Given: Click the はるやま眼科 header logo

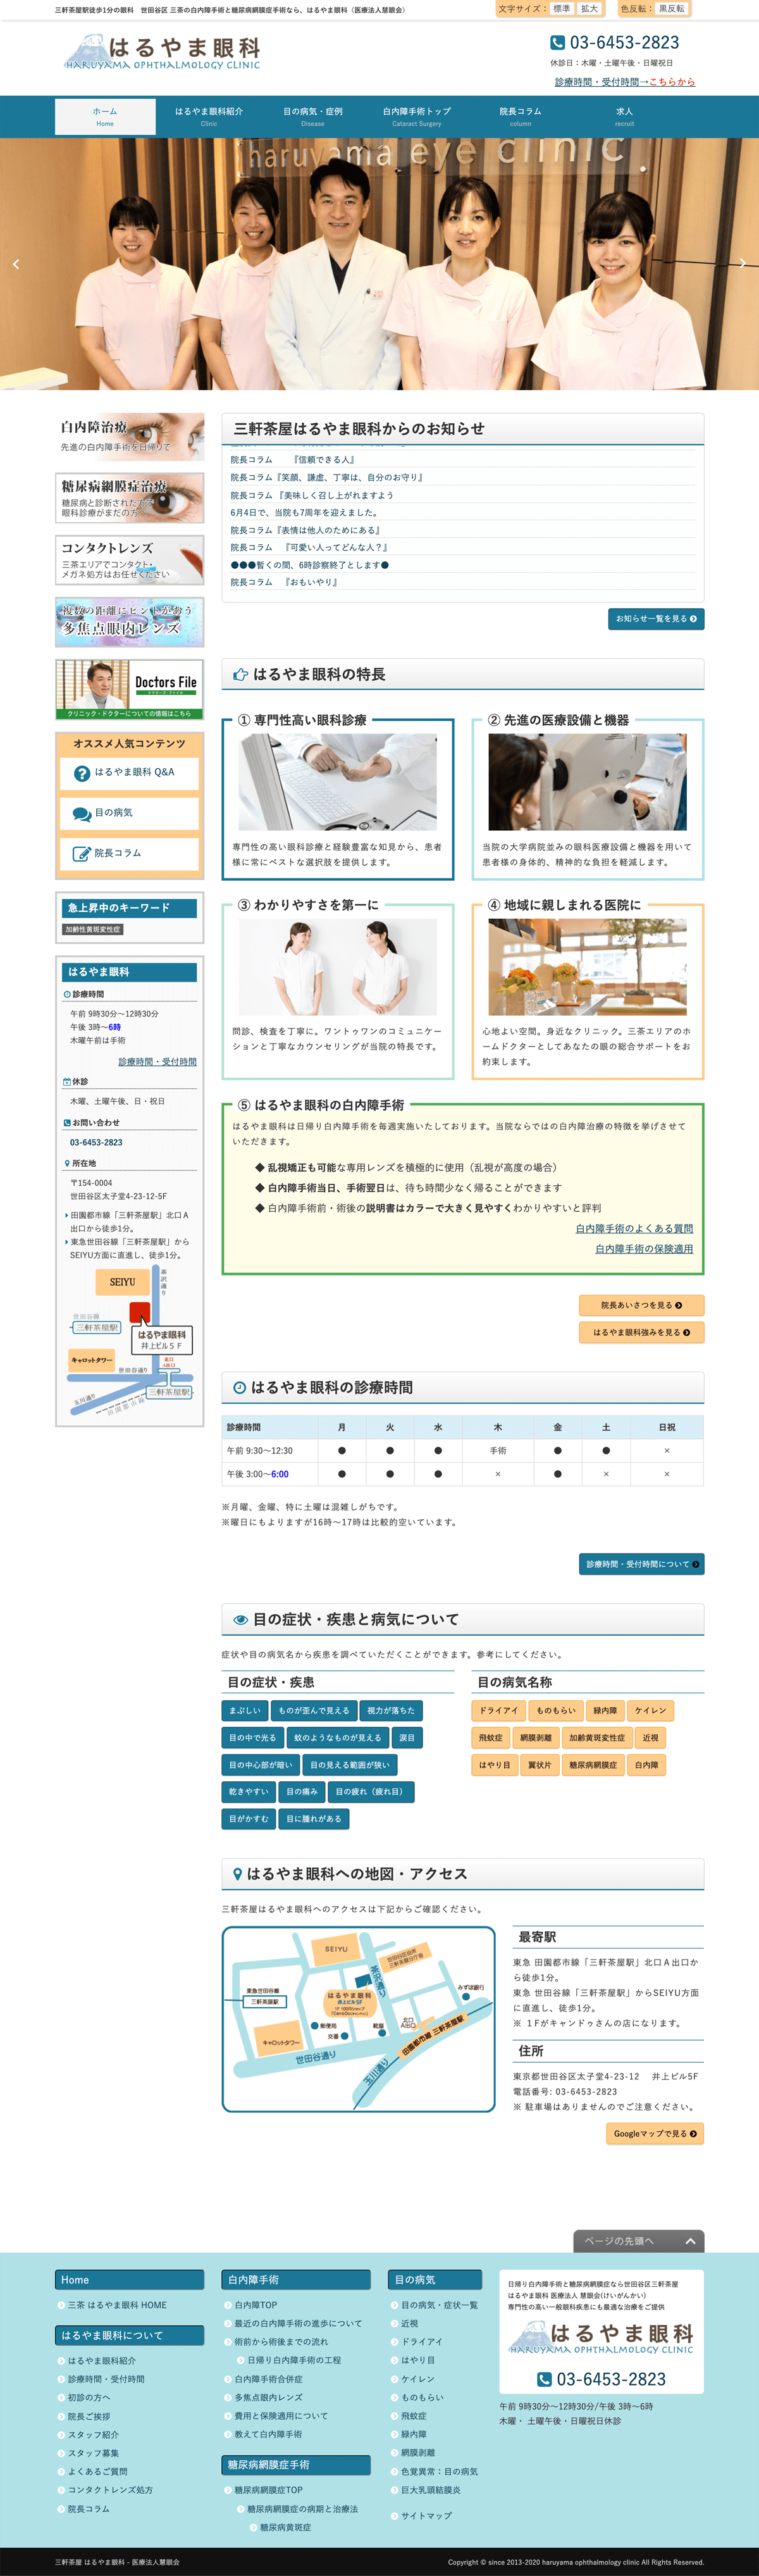Looking at the screenshot, I should click(162, 52).
